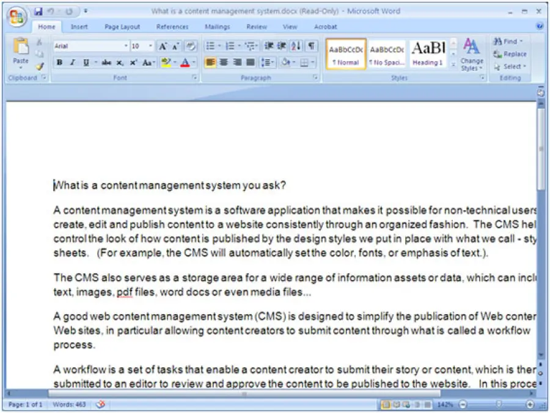Open the Review ribbon tab
This screenshot has height=413, width=550.
click(x=257, y=27)
